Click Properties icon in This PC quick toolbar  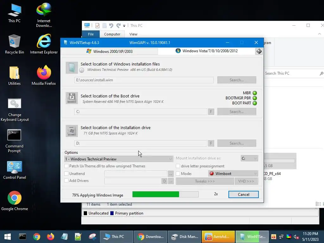point(97,26)
